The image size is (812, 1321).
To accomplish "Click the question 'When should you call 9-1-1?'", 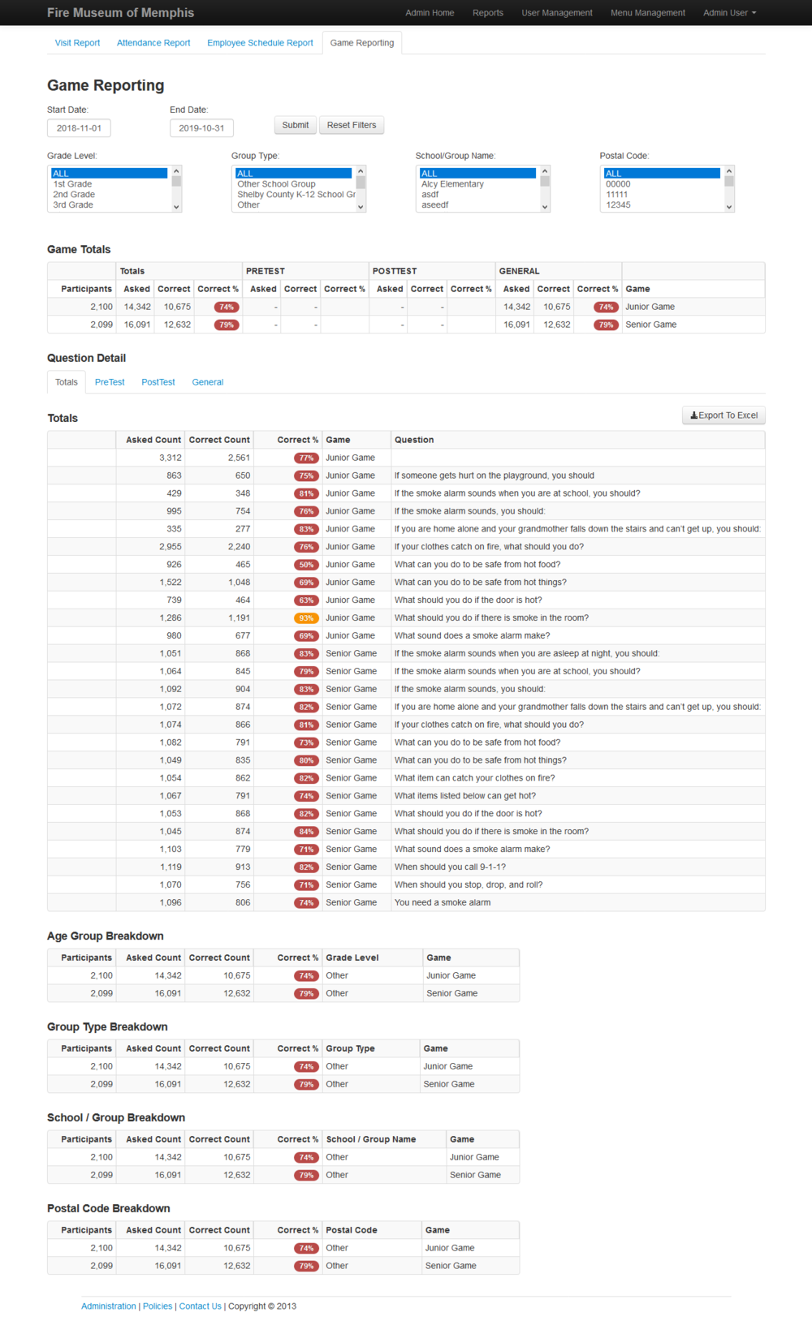I will [x=450, y=867].
